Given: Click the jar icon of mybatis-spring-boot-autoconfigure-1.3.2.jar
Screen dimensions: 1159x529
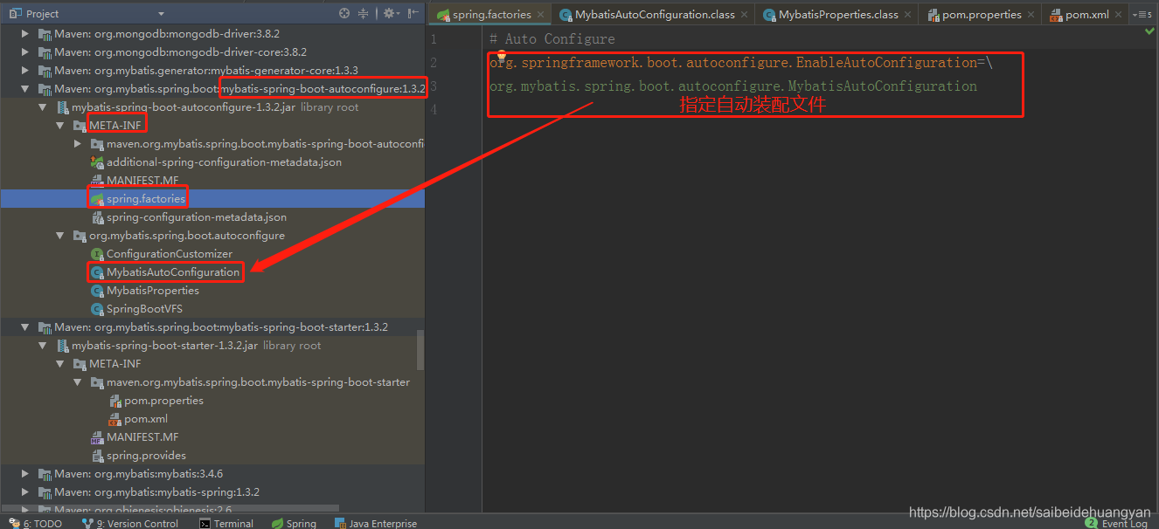Looking at the screenshot, I should [x=62, y=107].
